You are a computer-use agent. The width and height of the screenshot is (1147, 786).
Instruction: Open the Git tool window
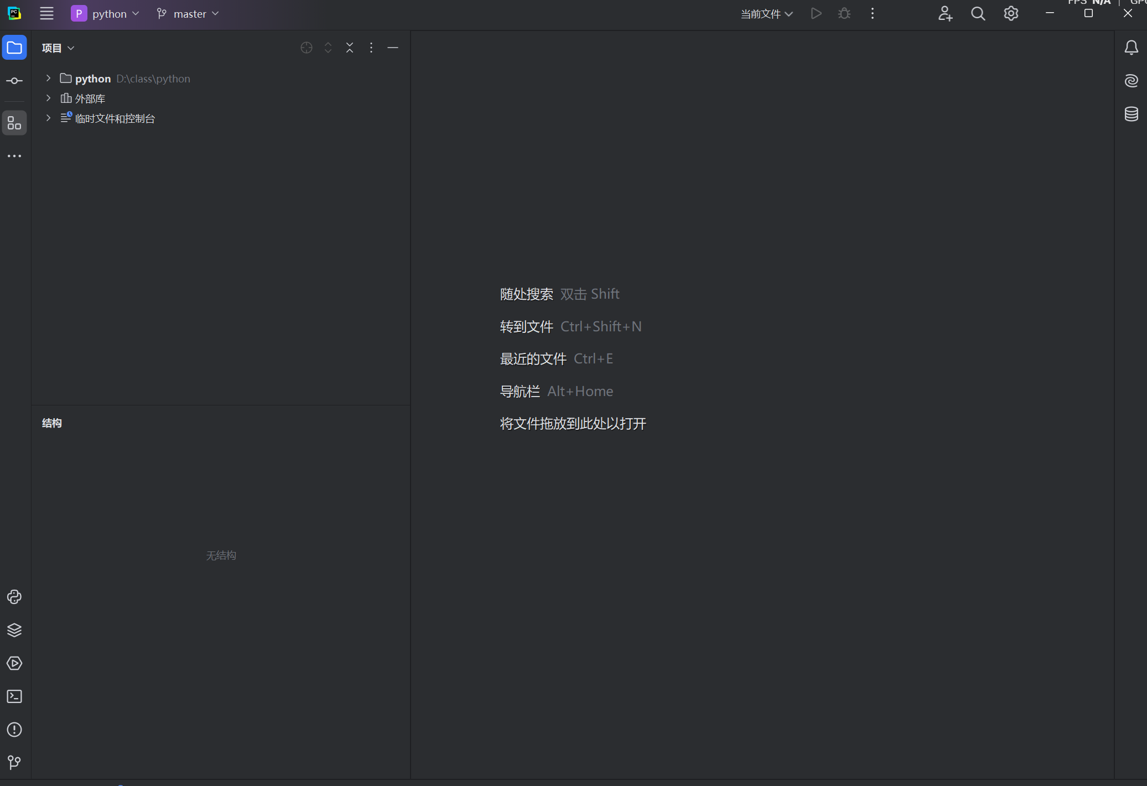[x=14, y=762]
